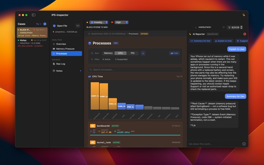
Task: Click the Overview waveform icon
Action: 54,44
